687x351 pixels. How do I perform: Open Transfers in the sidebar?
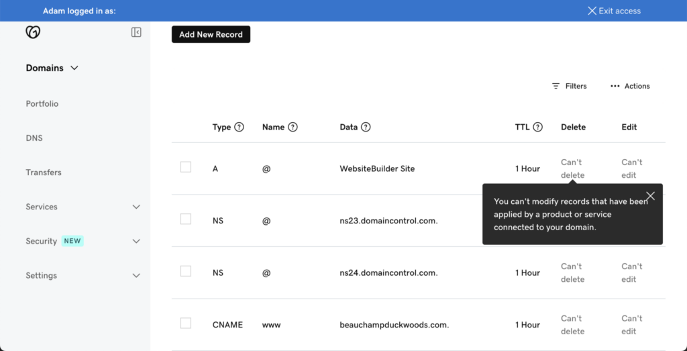(44, 172)
